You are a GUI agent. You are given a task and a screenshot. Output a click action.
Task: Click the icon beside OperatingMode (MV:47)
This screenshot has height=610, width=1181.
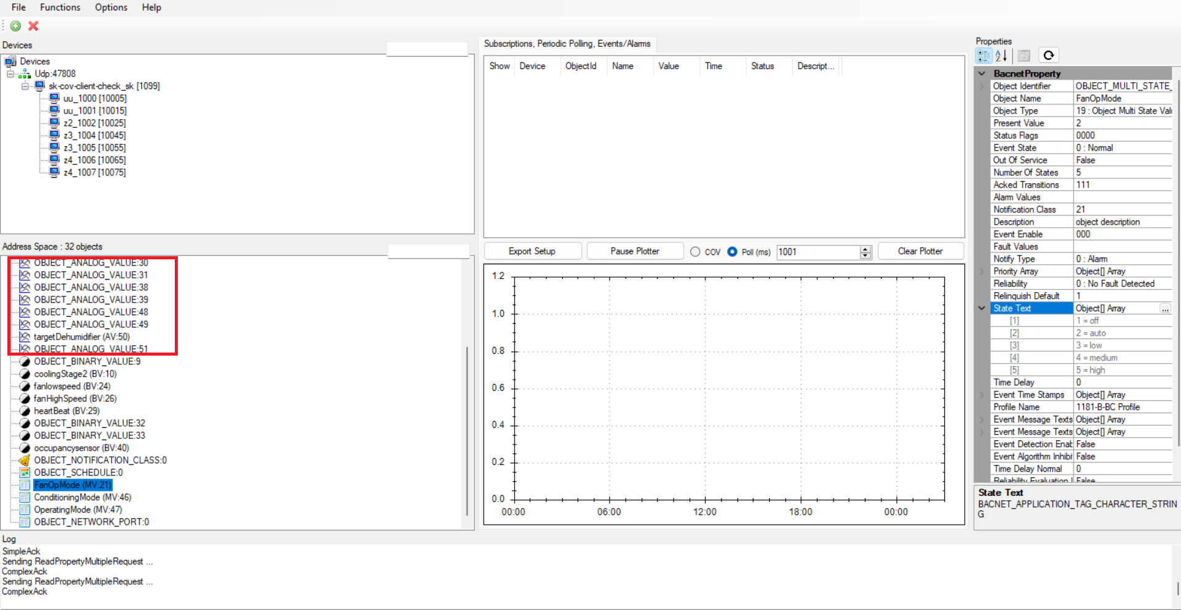25,509
